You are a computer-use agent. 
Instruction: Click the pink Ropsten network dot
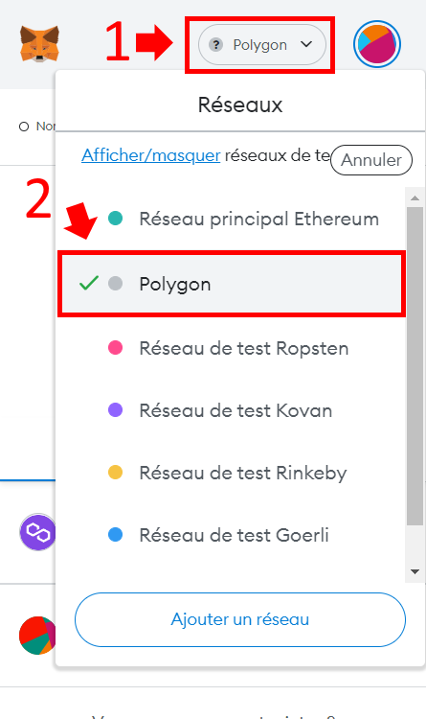(x=115, y=348)
